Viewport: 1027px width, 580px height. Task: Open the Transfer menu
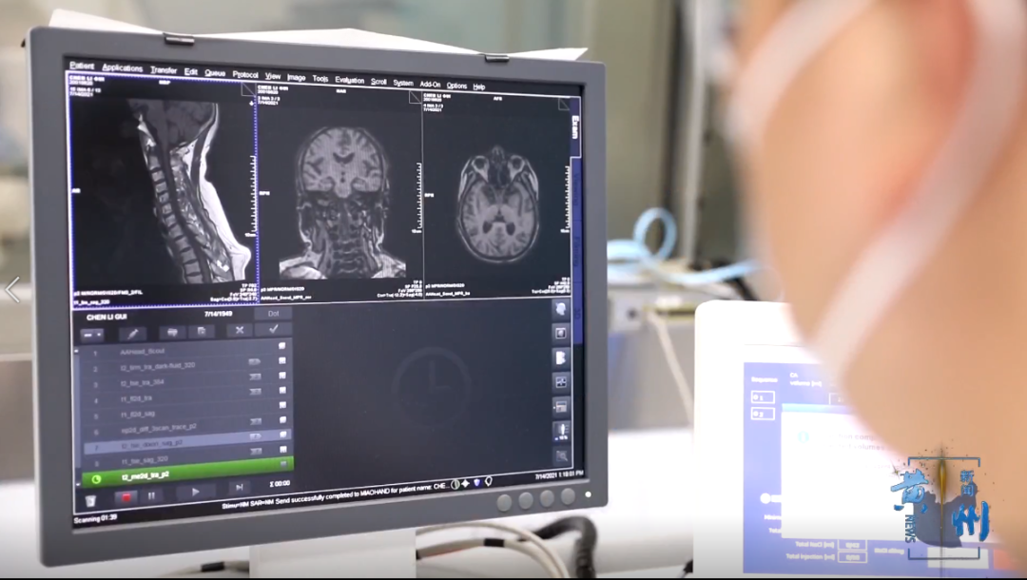164,69
